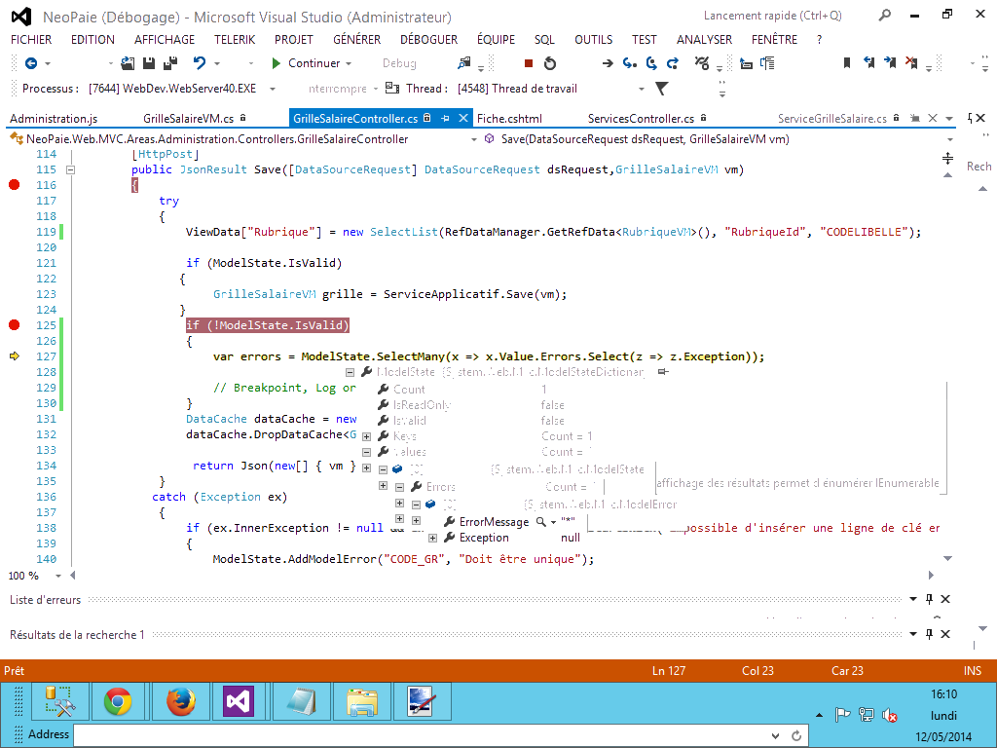Switch to the ServicesController.cs tab

[x=641, y=118]
